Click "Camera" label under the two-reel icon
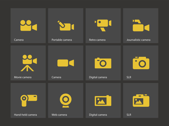Image resolution: width=169 pixels, height=126 pixels. (19, 40)
